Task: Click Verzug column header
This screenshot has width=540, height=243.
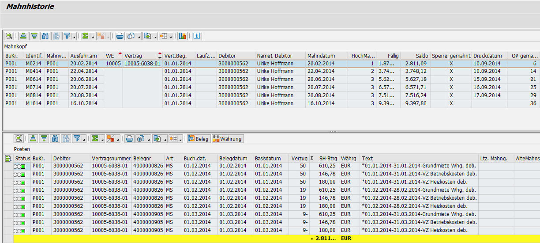Action: pos(300,158)
